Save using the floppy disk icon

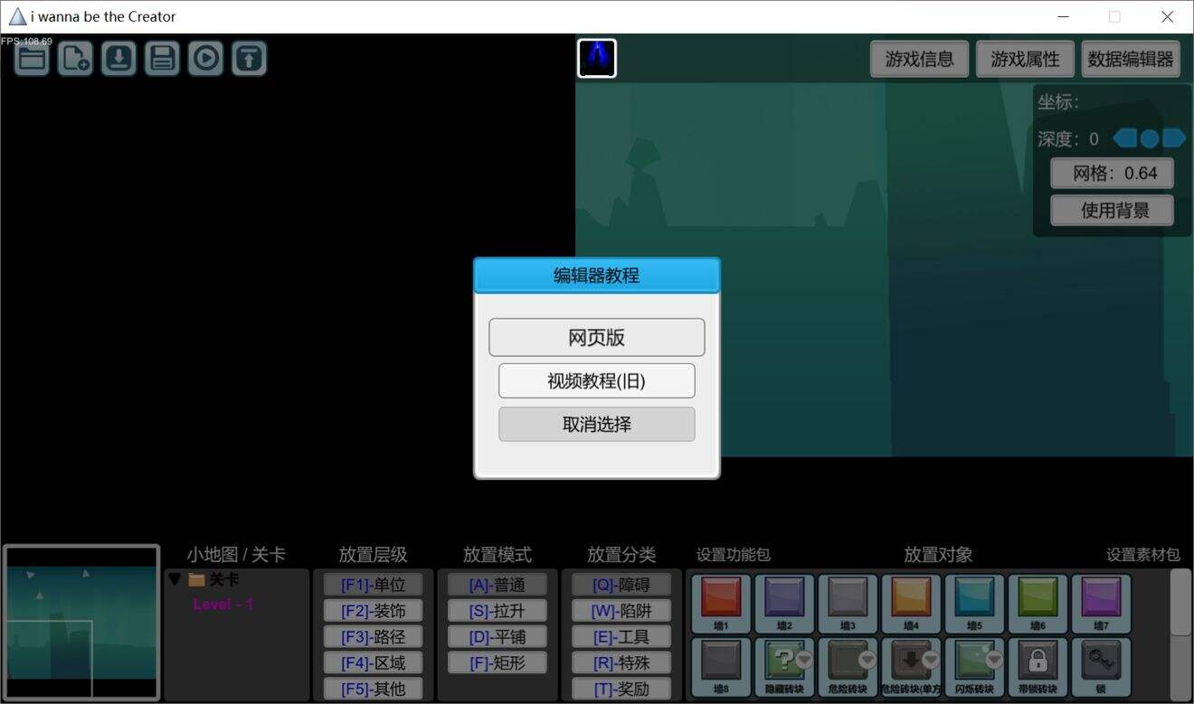coord(162,59)
